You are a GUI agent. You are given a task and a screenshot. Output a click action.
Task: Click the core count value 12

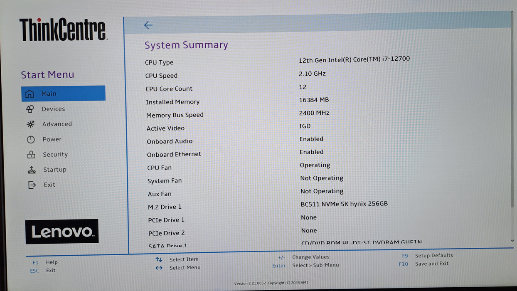pos(303,87)
